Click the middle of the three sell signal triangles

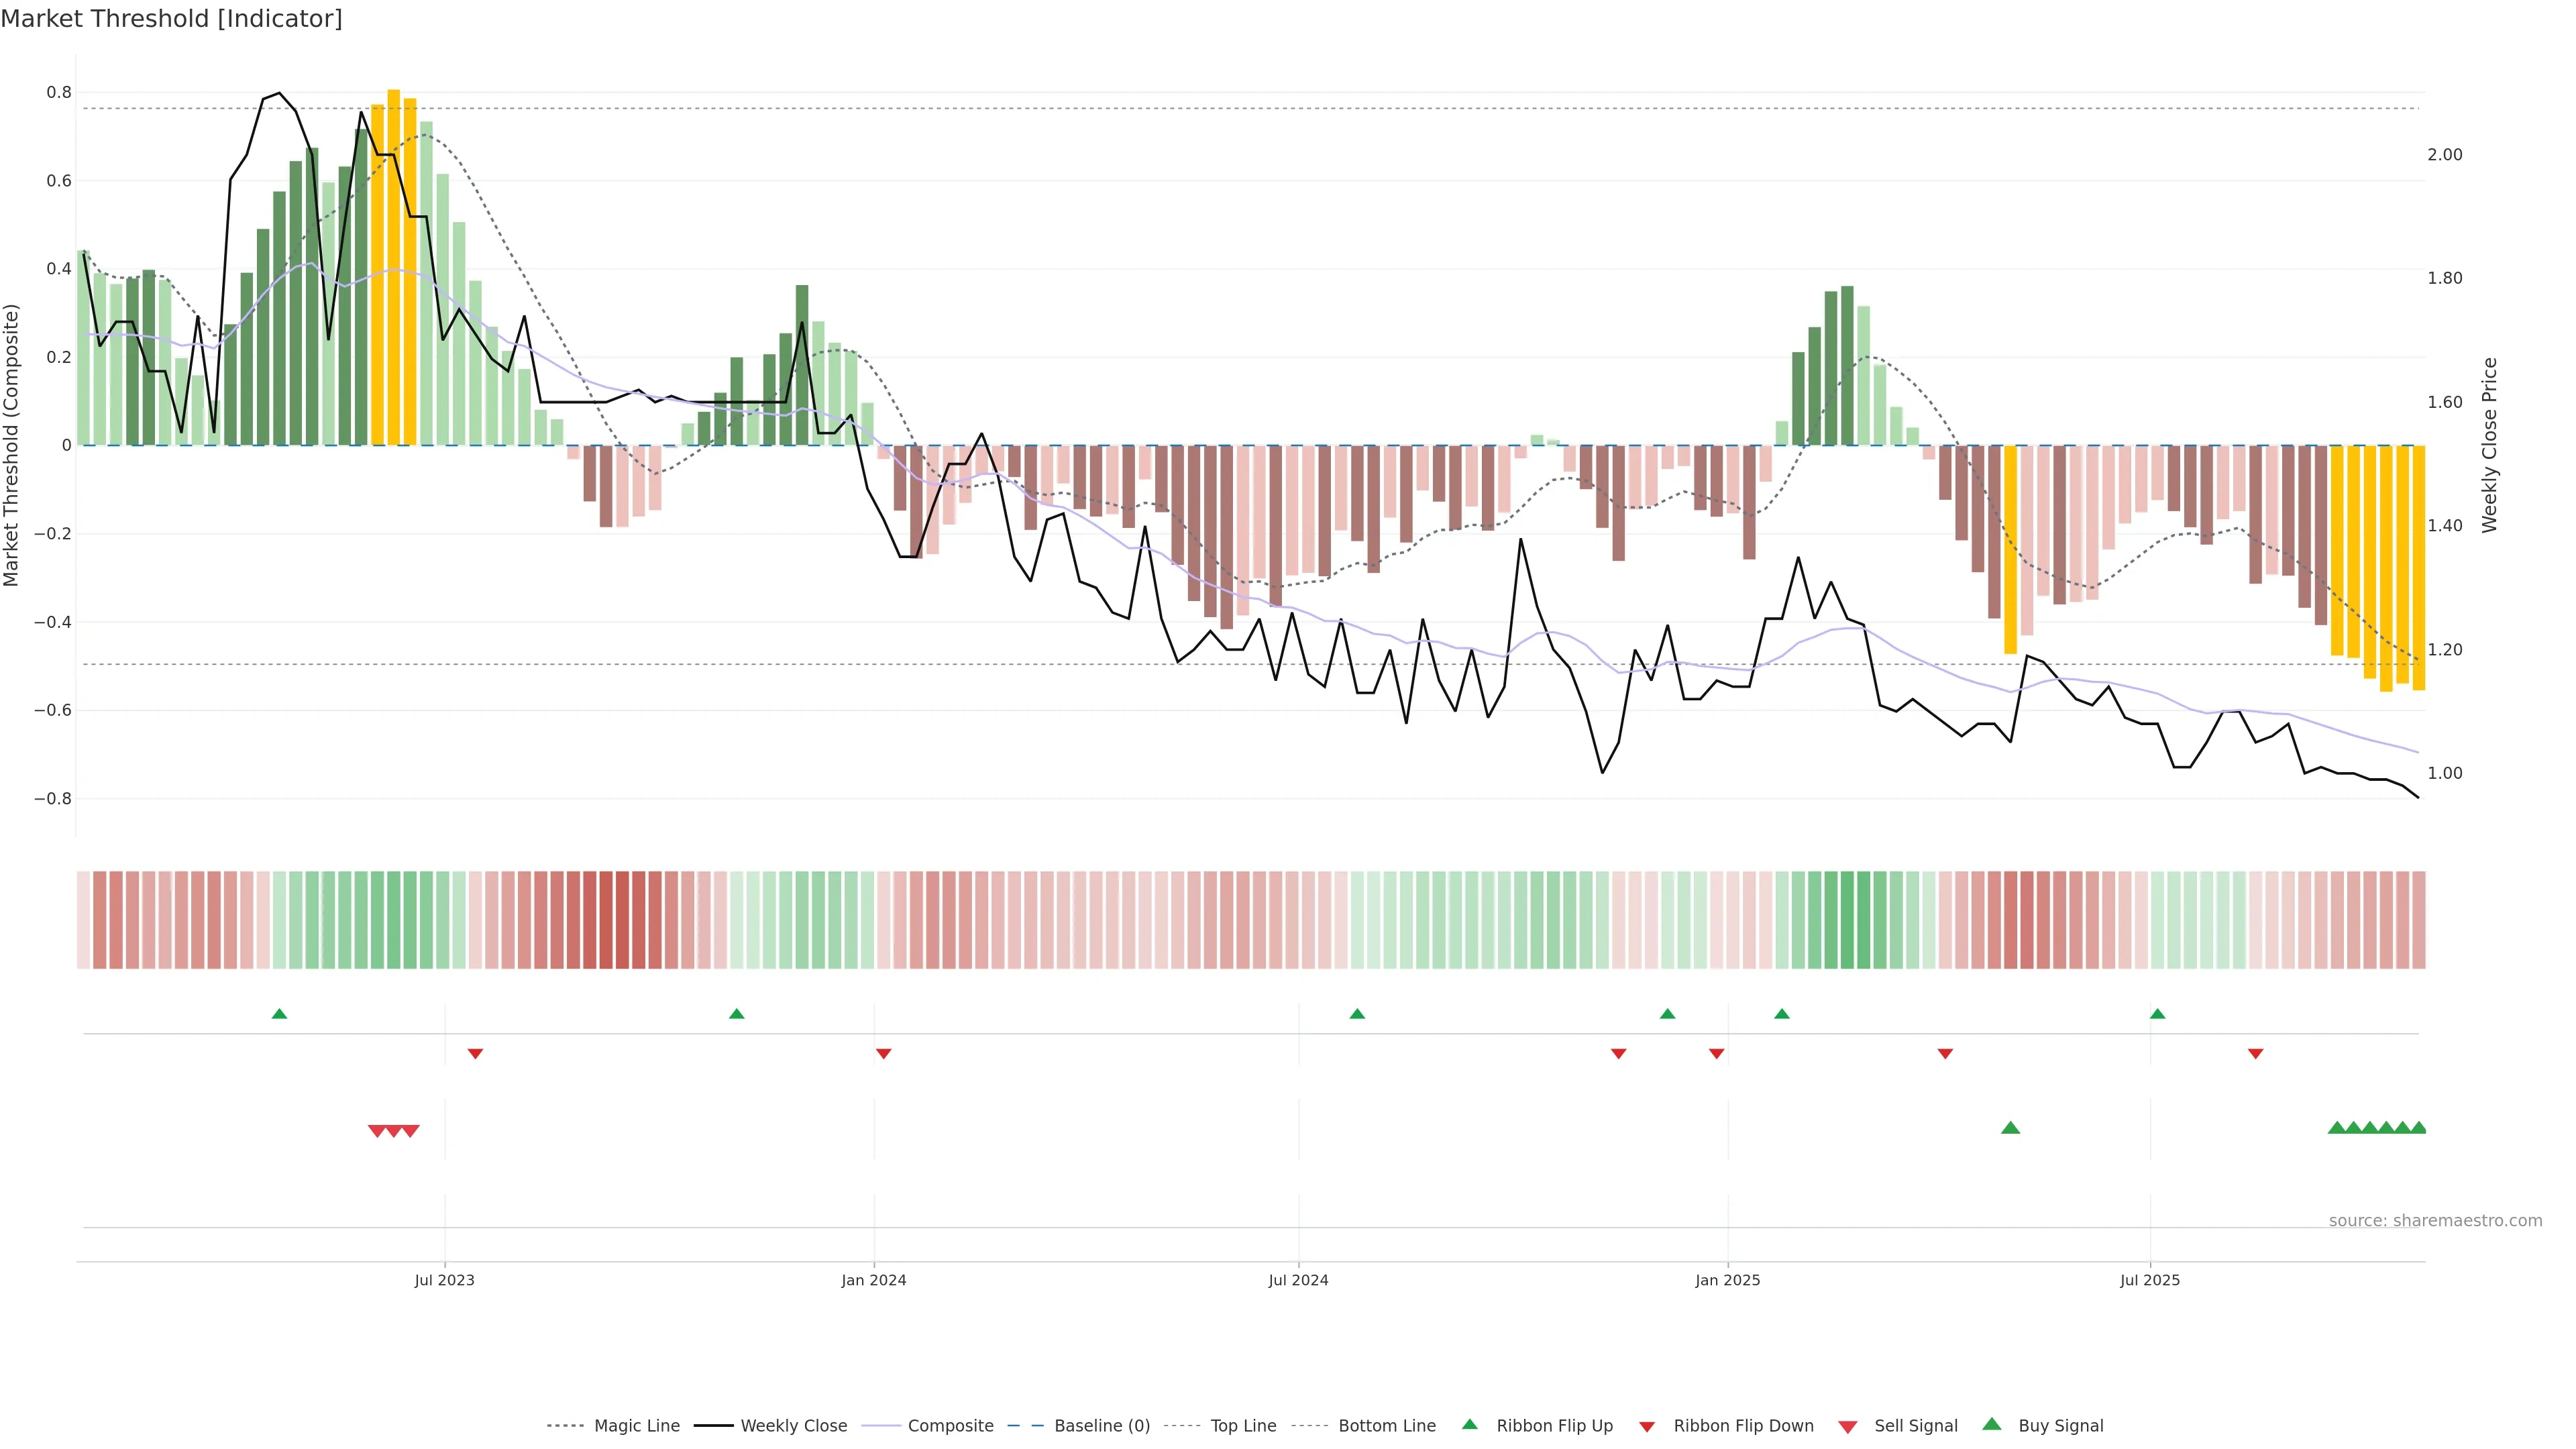pos(393,1131)
